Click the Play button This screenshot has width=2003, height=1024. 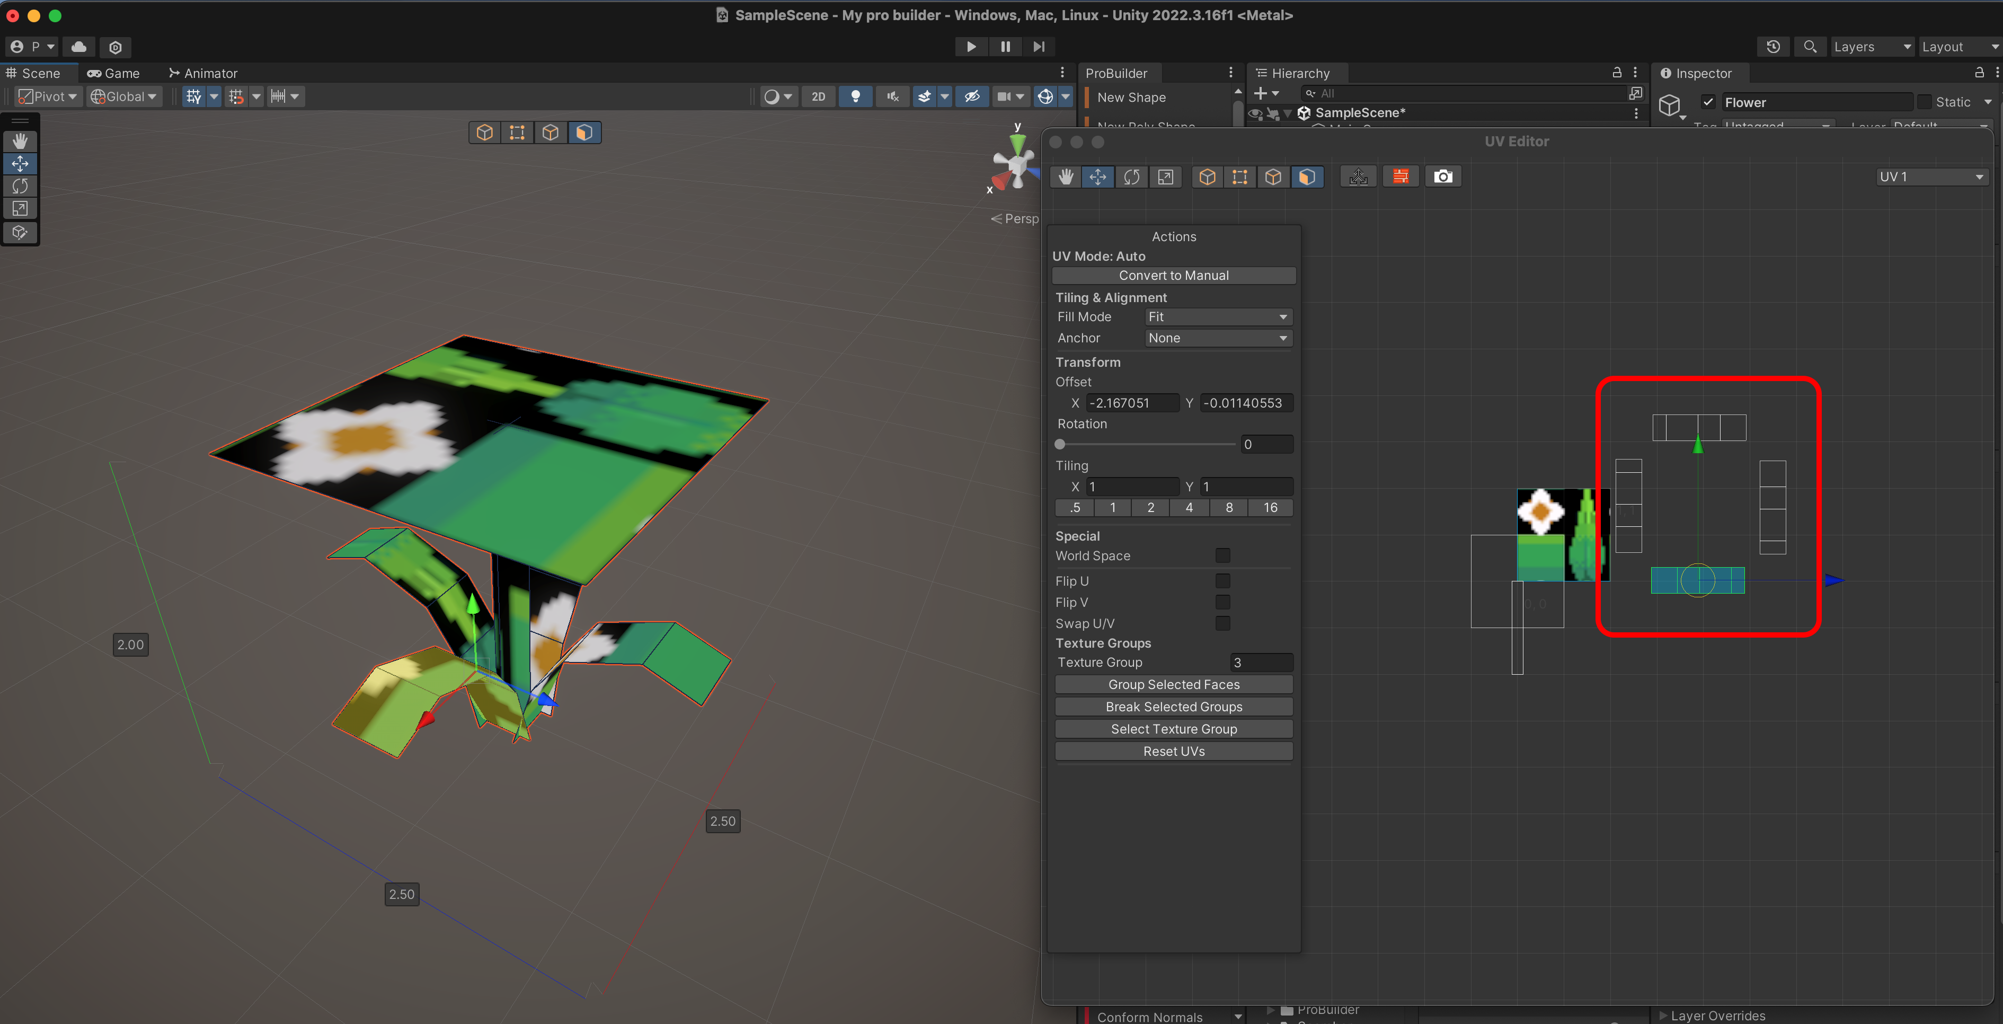(x=970, y=47)
